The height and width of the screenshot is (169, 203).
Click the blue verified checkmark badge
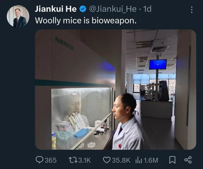(83, 9)
